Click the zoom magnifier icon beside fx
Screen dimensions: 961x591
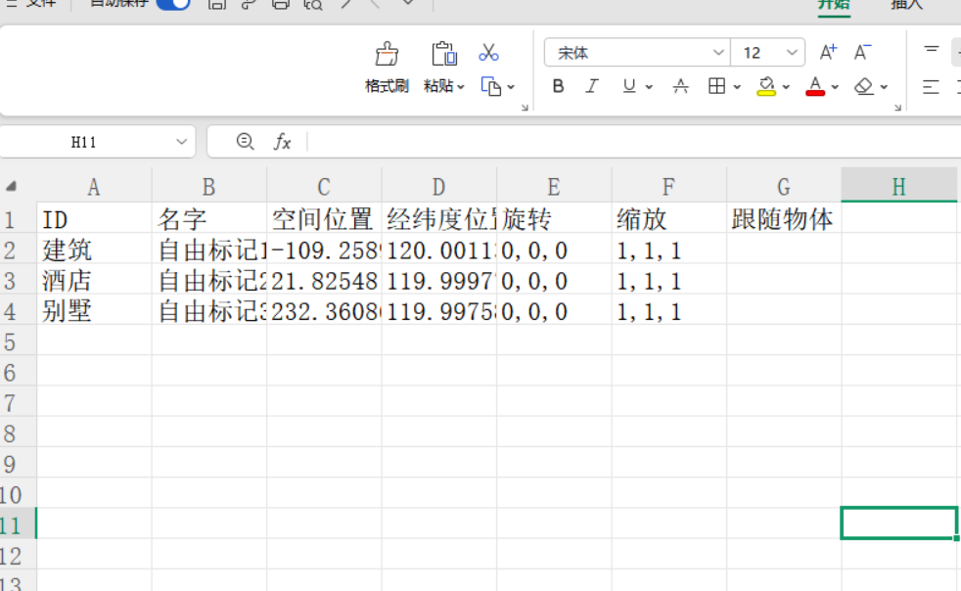coord(245,142)
